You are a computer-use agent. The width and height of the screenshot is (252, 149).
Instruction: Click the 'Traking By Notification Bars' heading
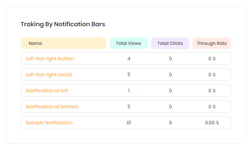pyautogui.click(x=63, y=24)
